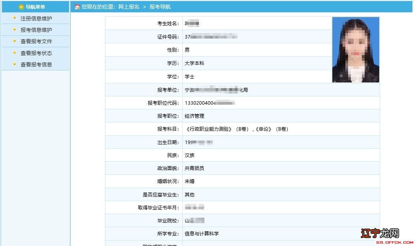
Task: Click the candidate photo thumbnail
Action: [355, 49]
